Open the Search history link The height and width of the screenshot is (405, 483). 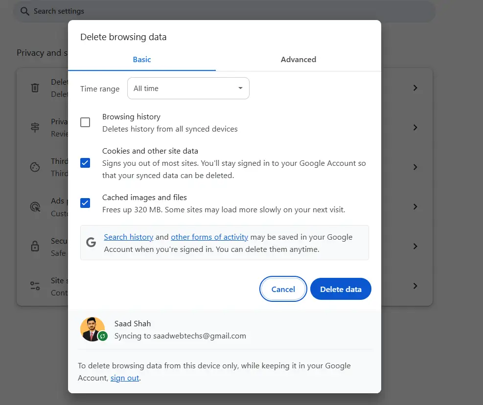pyautogui.click(x=129, y=237)
